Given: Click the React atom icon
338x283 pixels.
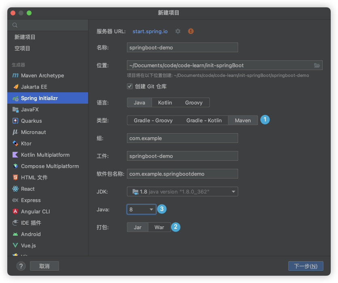Looking at the screenshot, I should point(15,189).
